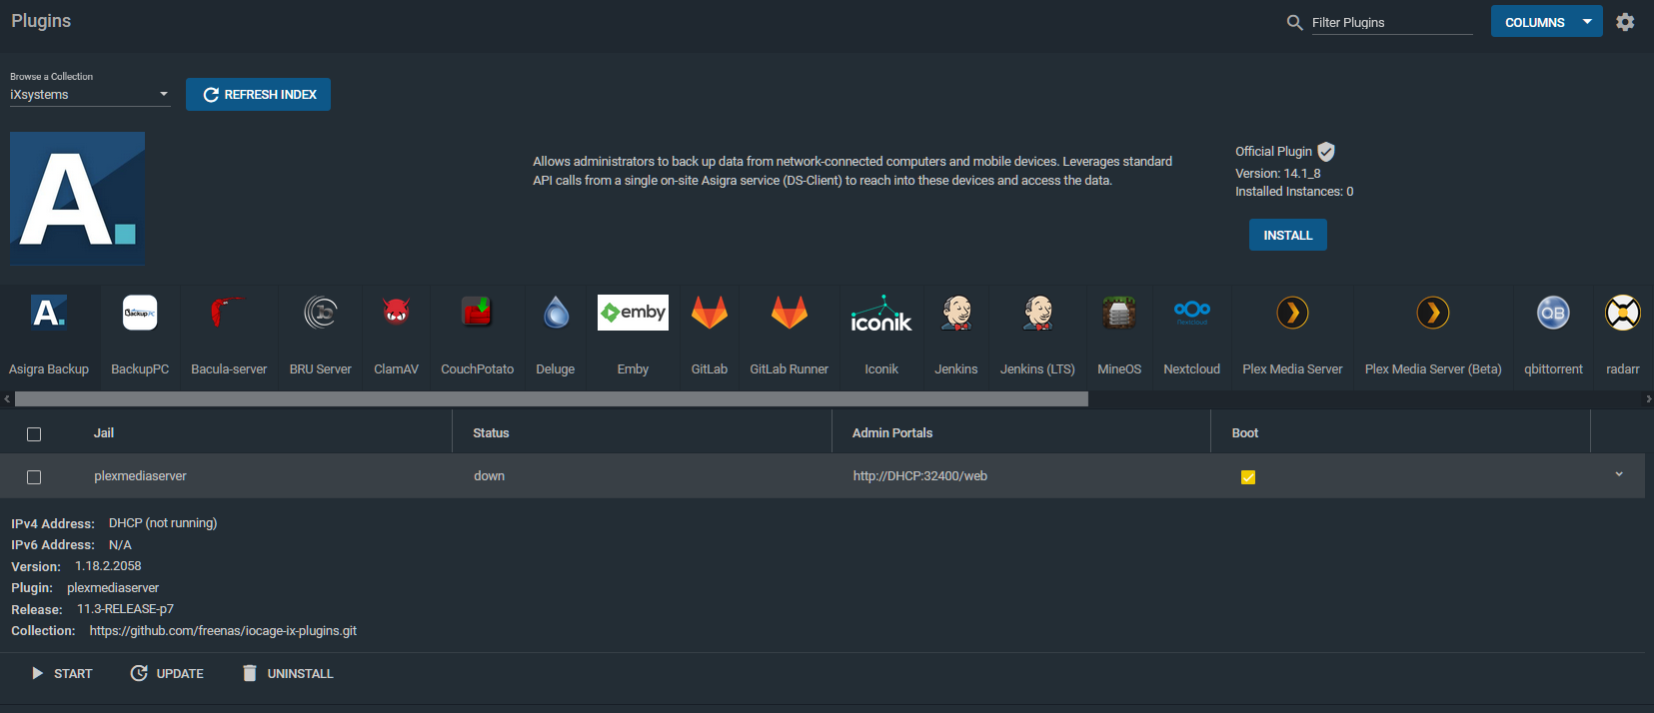Collapse the plexmediaserver row details chevron

1619,475
